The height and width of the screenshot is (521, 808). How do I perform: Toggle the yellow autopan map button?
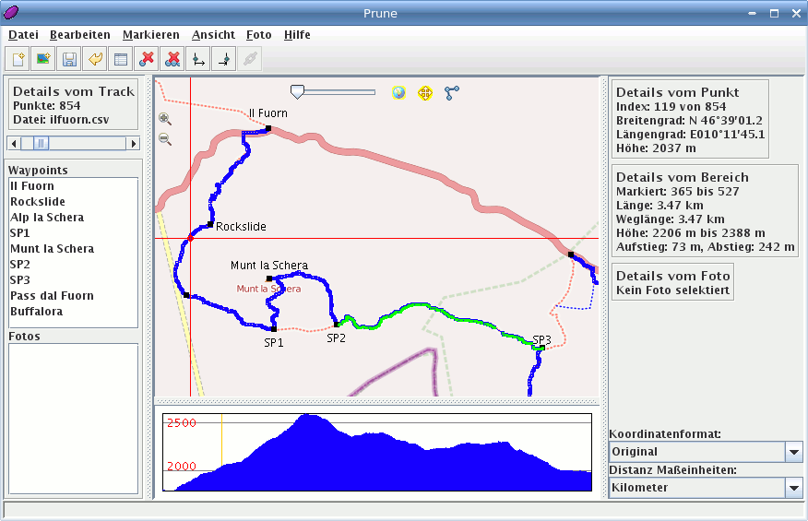(425, 92)
